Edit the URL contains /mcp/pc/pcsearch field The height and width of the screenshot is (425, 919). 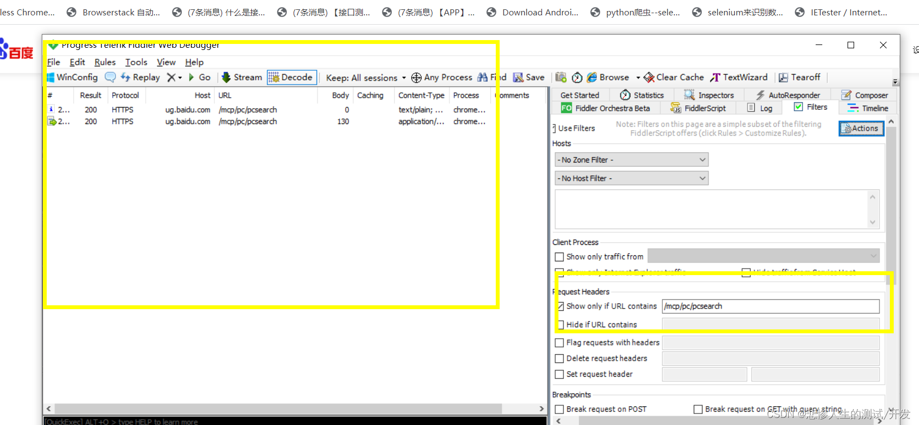[771, 306]
